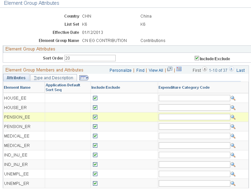Uncheck Include/Exclude for UNEMPL_EE
This screenshot has height=190, width=251.
pyautogui.click(x=95, y=174)
